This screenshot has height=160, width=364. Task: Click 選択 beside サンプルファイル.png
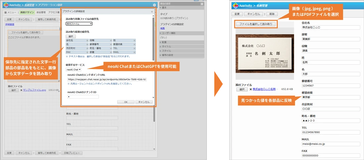coord(14,90)
